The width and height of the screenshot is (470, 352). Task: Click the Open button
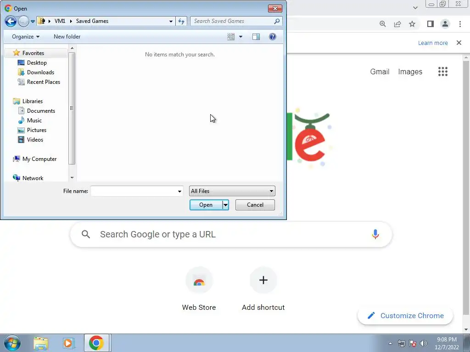(x=206, y=205)
